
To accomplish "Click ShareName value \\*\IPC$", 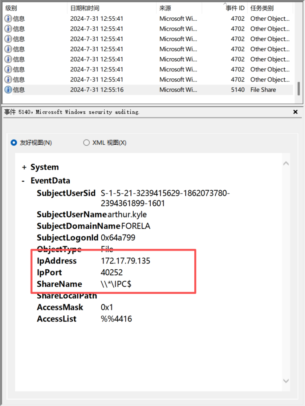I will pyautogui.click(x=116, y=284).
